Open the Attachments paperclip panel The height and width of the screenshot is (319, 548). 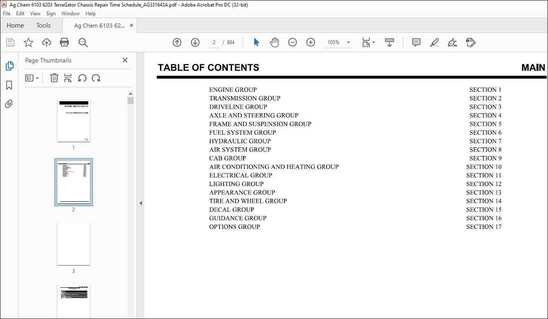coord(9,104)
